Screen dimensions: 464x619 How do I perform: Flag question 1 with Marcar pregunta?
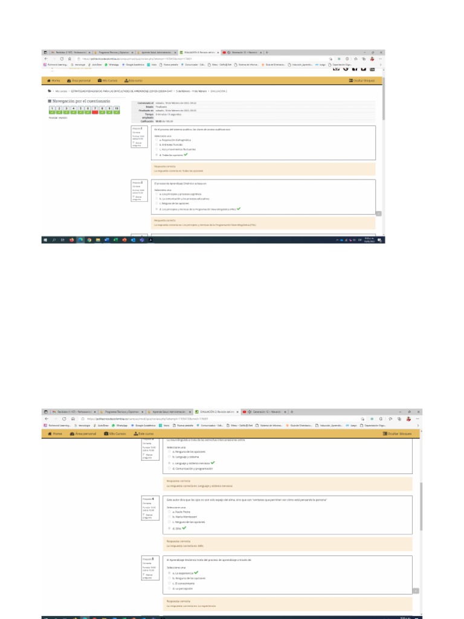click(x=138, y=144)
